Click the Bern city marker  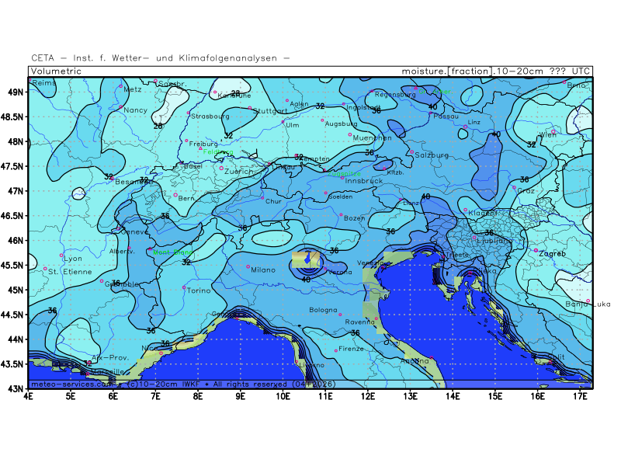coord(175,195)
